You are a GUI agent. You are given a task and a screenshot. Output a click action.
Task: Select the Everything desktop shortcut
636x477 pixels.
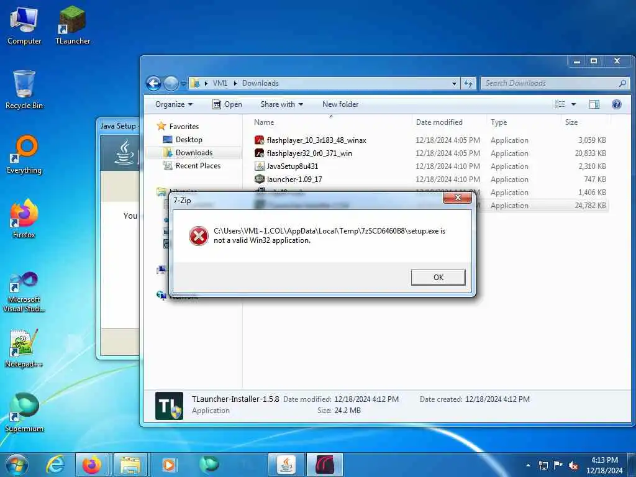coord(24,155)
